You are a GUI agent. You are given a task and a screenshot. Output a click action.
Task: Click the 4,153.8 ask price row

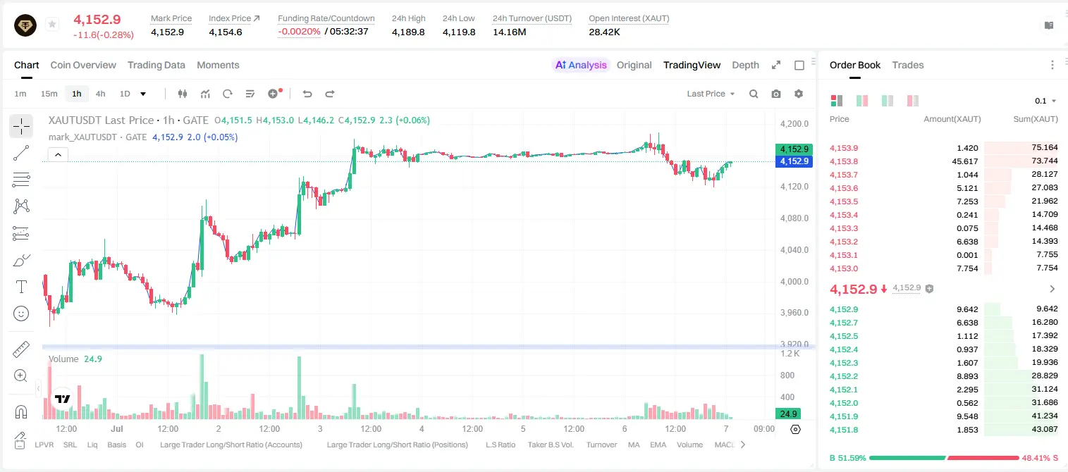[944, 161]
